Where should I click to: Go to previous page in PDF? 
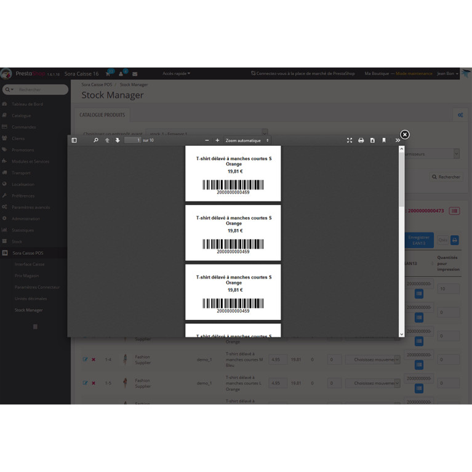[x=107, y=140]
